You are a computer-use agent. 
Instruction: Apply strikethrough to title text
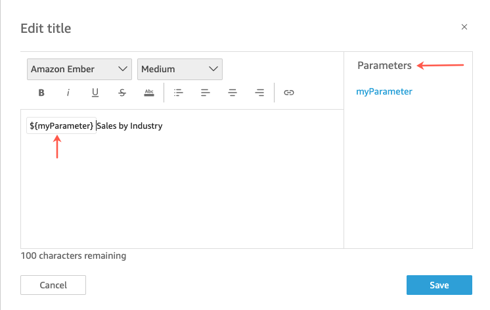122,93
